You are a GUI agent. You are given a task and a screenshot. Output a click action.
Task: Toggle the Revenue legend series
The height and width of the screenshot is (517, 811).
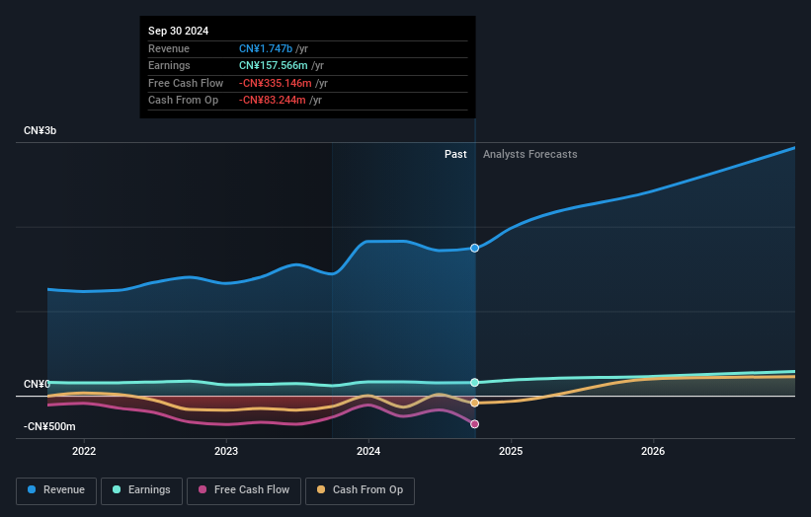tap(56, 490)
